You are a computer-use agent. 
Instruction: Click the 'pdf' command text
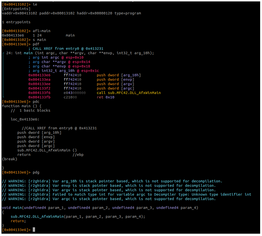[x=36, y=44]
